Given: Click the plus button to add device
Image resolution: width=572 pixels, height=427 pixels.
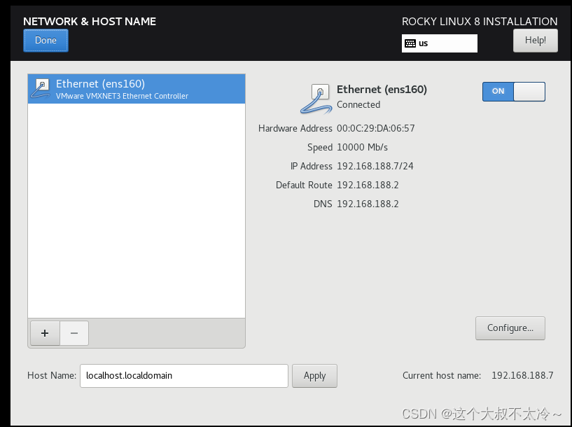Looking at the screenshot, I should pos(45,333).
